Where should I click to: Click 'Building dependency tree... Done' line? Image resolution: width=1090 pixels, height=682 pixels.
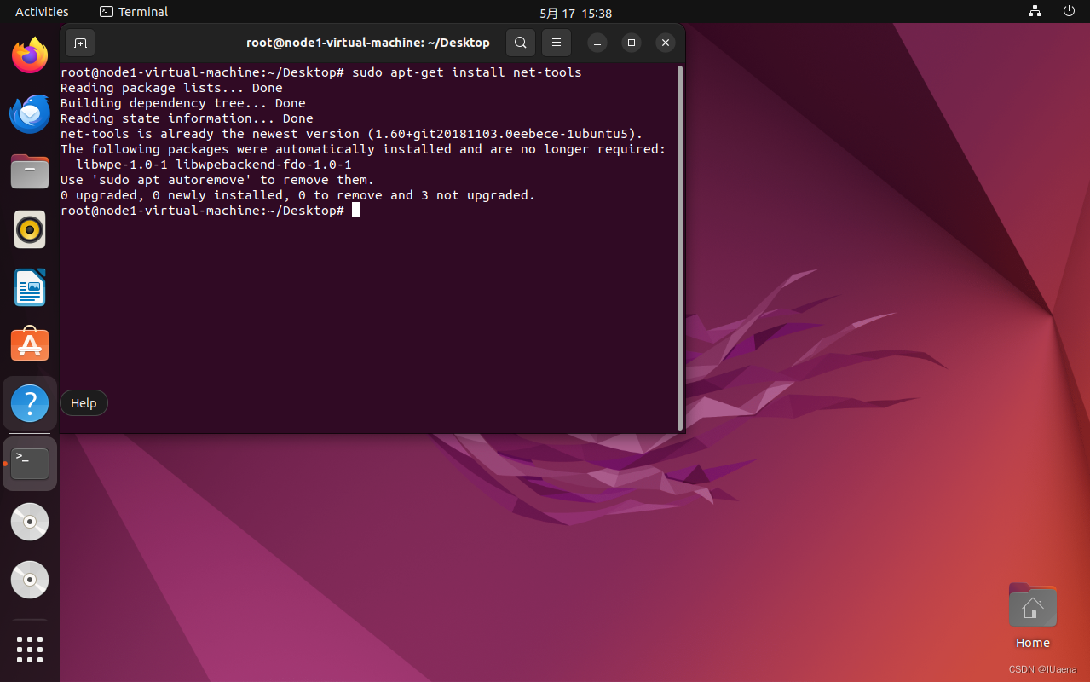tap(183, 103)
